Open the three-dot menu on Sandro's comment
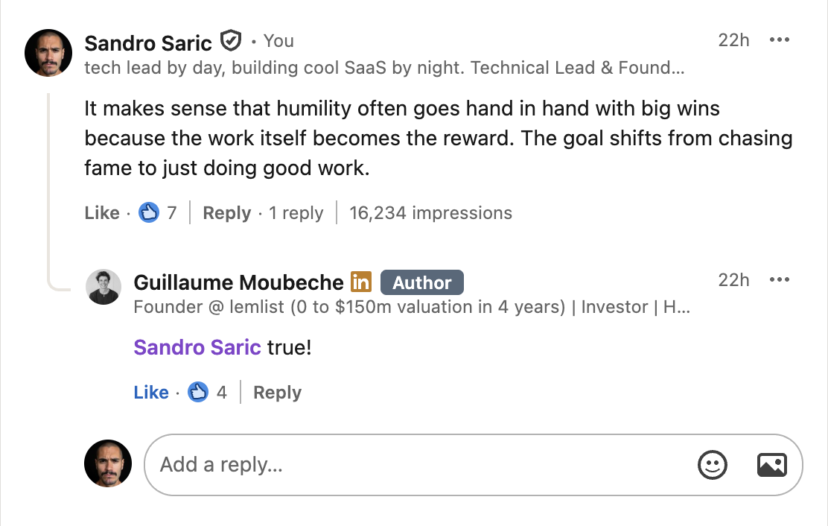828x526 pixels. pos(779,40)
